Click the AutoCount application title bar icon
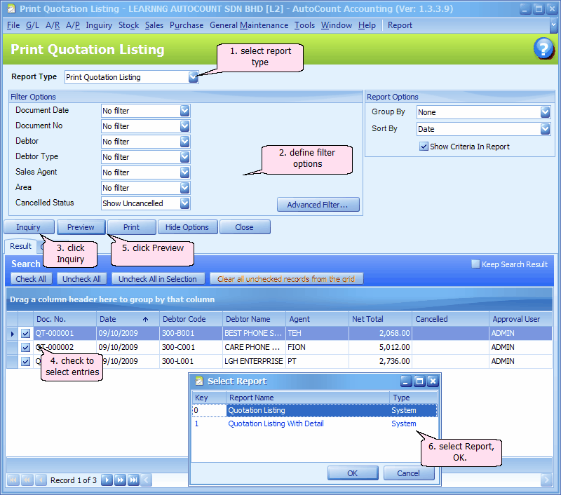The width and height of the screenshot is (561, 495). [x=11, y=8]
